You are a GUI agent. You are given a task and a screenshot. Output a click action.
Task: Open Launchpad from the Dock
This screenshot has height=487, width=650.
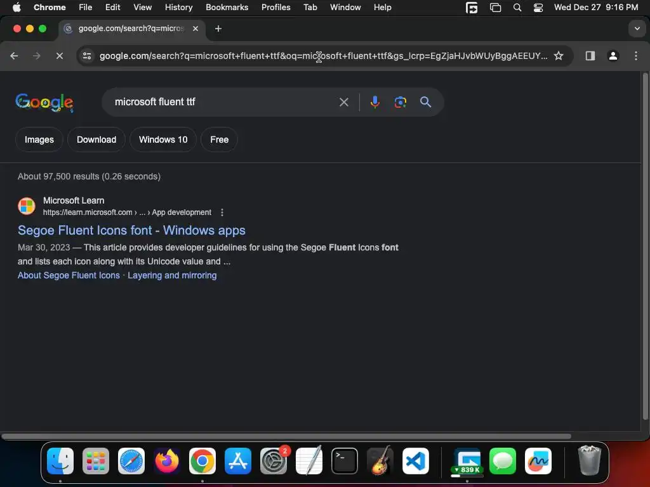96,461
